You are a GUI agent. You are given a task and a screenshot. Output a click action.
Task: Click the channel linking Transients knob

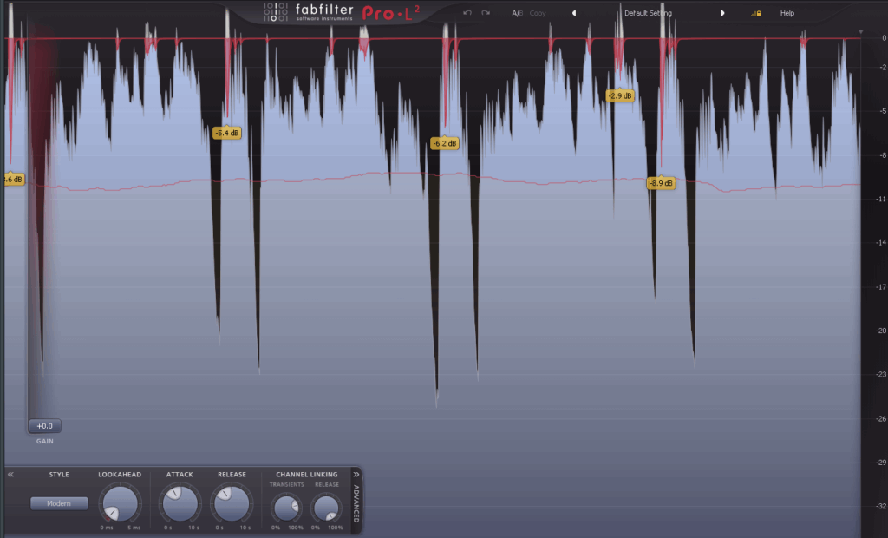pos(286,508)
